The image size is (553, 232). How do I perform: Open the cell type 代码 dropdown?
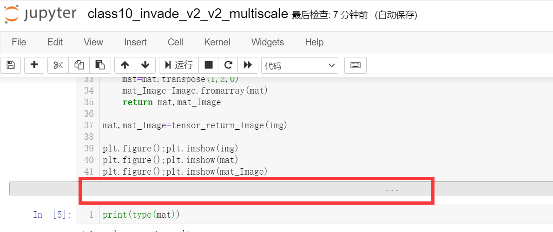300,66
